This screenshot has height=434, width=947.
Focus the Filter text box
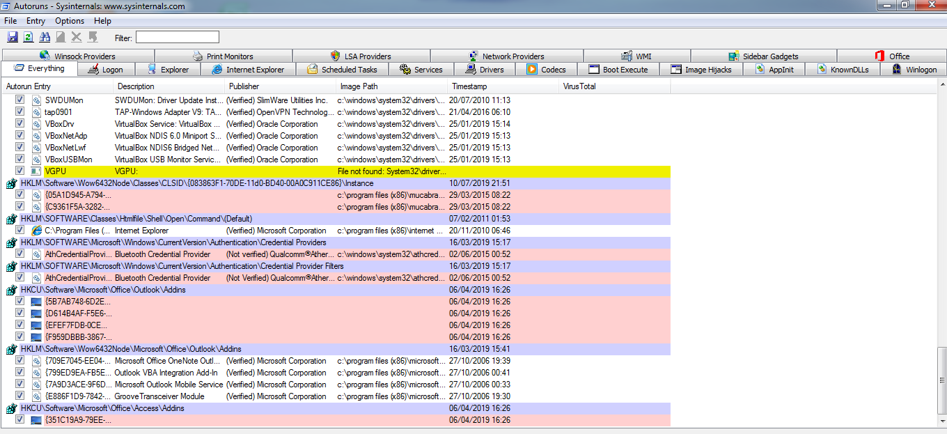click(177, 37)
